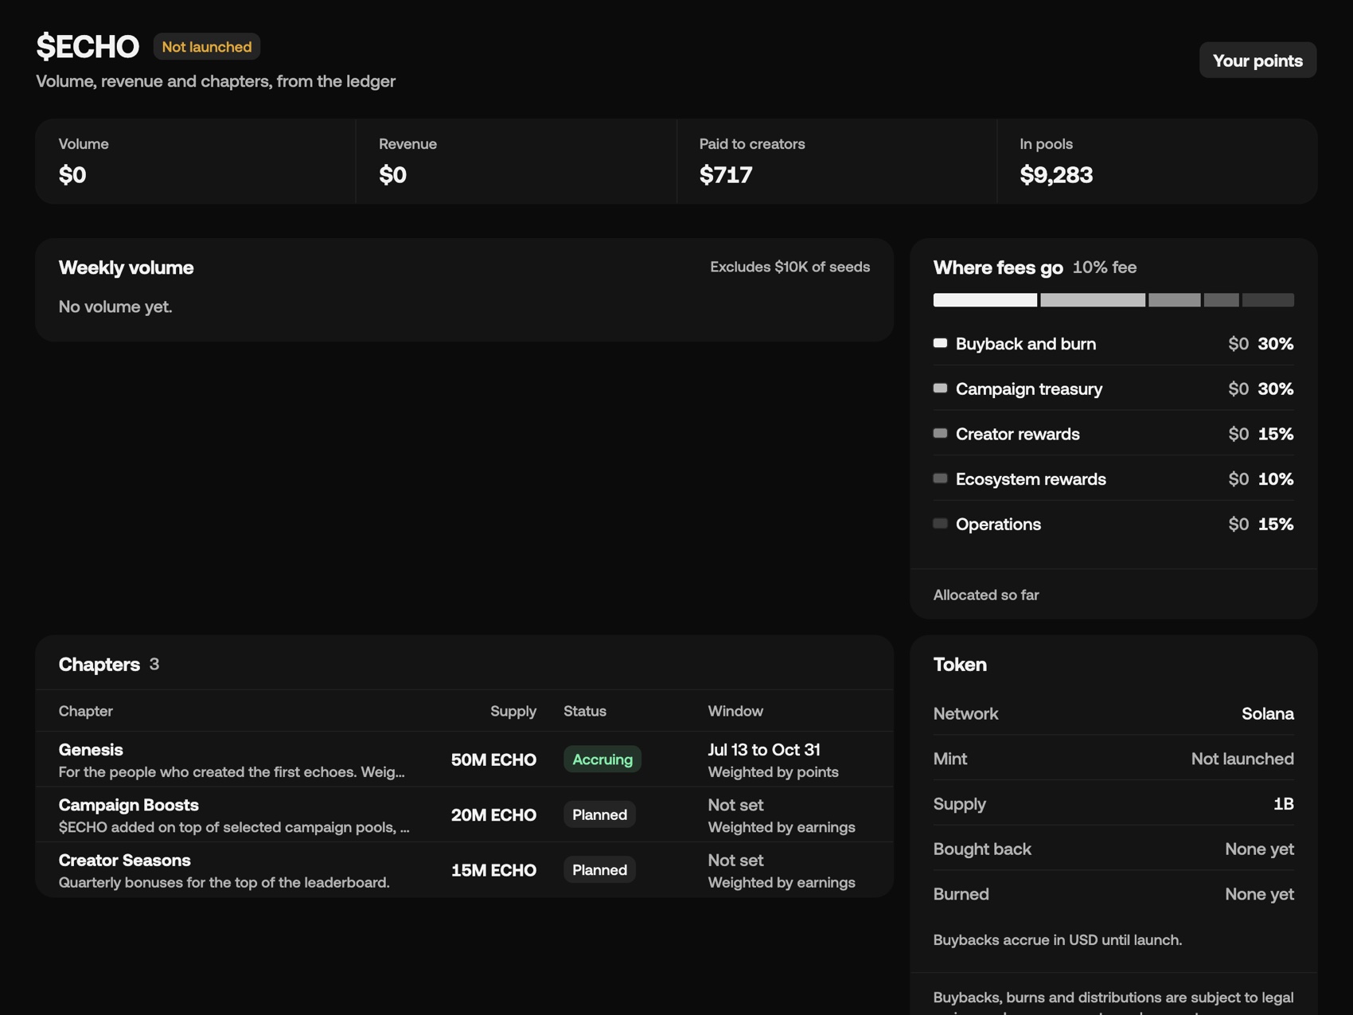Image resolution: width=1353 pixels, height=1015 pixels.
Task: Click the Weekly volume heading
Action: click(126, 267)
